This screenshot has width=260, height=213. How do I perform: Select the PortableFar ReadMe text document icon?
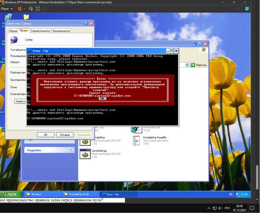(137, 140)
